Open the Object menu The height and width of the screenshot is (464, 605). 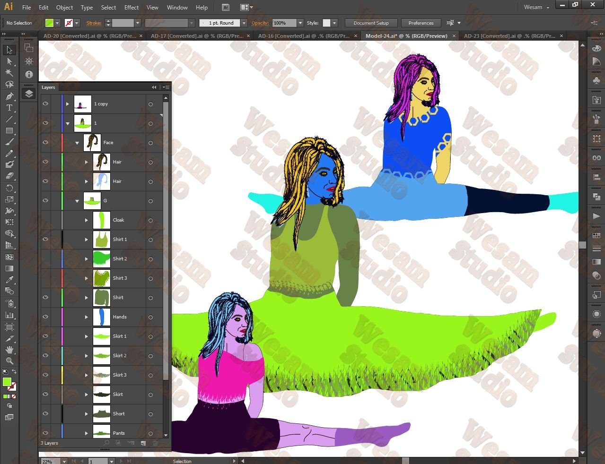(64, 7)
